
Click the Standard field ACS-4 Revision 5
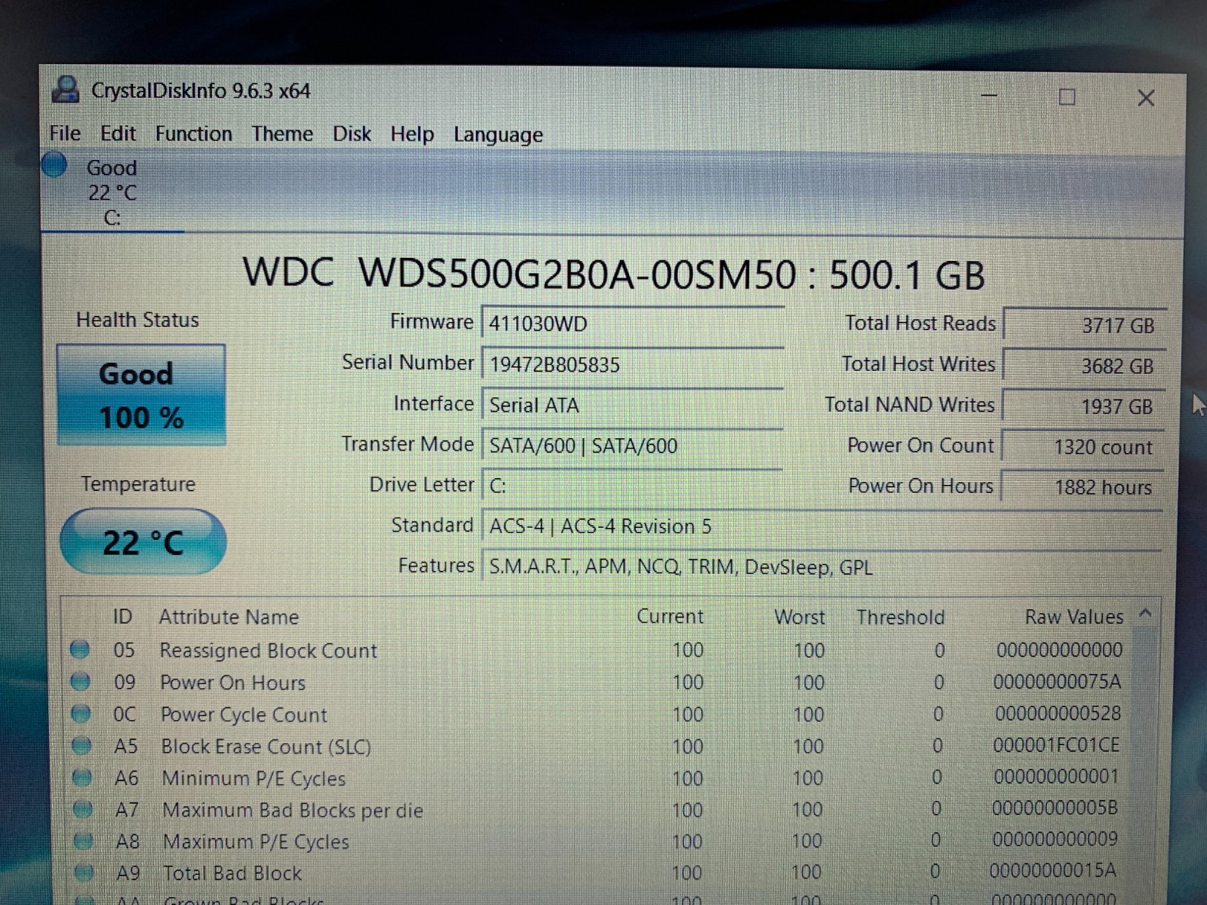click(x=822, y=526)
